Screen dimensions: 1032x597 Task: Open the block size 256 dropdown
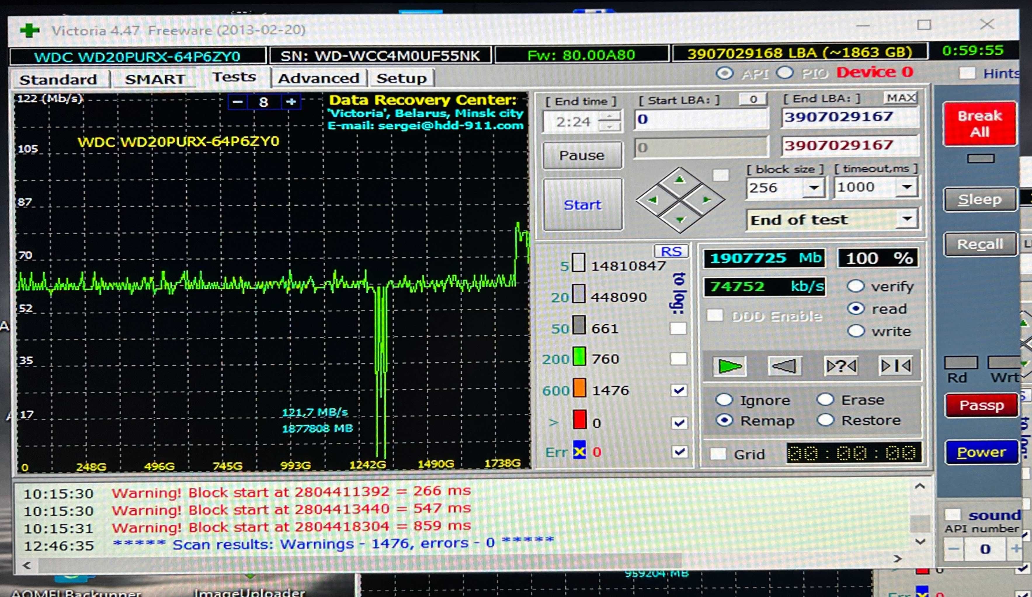814,188
